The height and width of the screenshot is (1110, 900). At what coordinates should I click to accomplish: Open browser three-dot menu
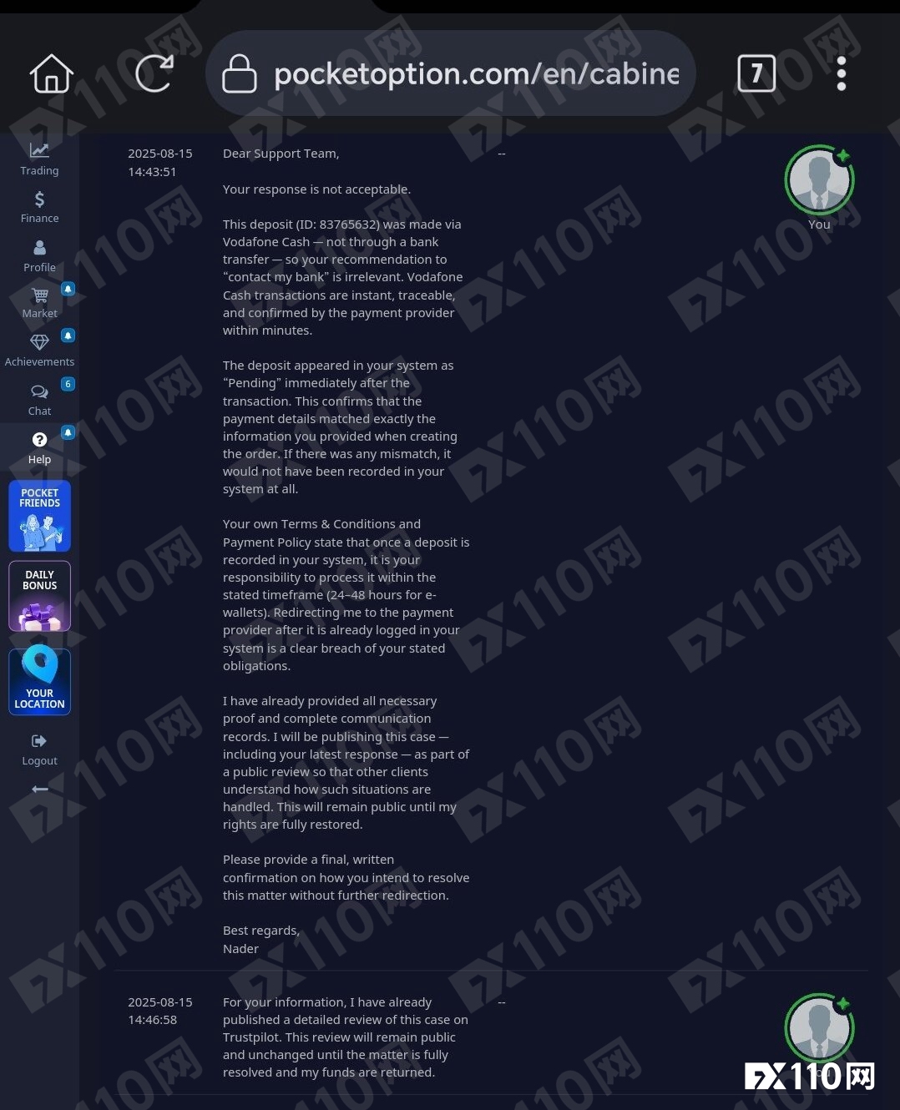tap(842, 73)
